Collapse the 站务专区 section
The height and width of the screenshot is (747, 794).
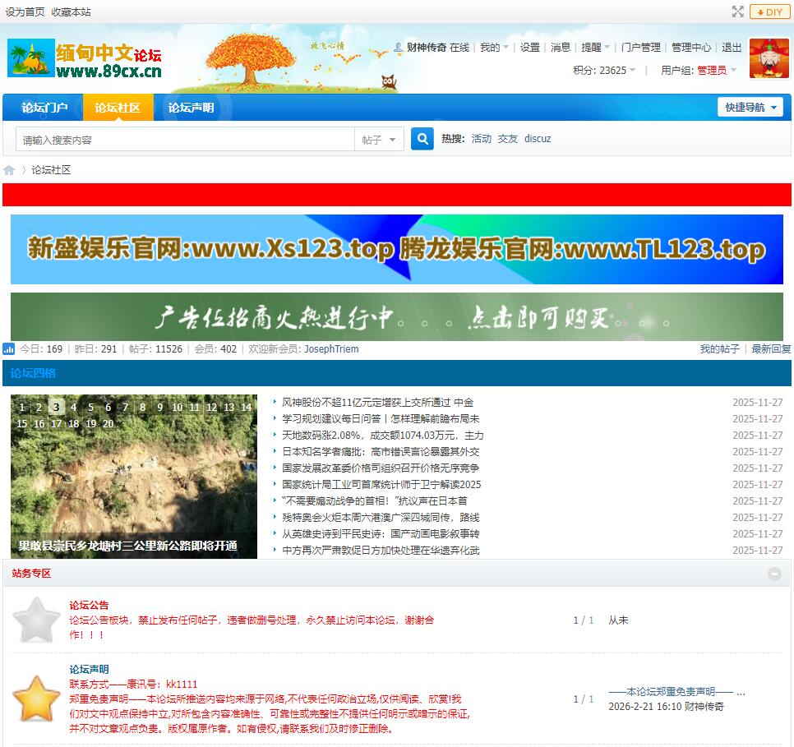coord(774,574)
